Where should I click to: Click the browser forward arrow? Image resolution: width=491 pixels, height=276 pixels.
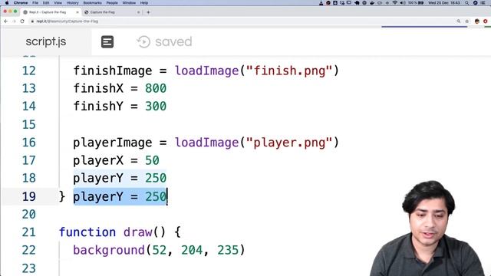click(x=14, y=21)
